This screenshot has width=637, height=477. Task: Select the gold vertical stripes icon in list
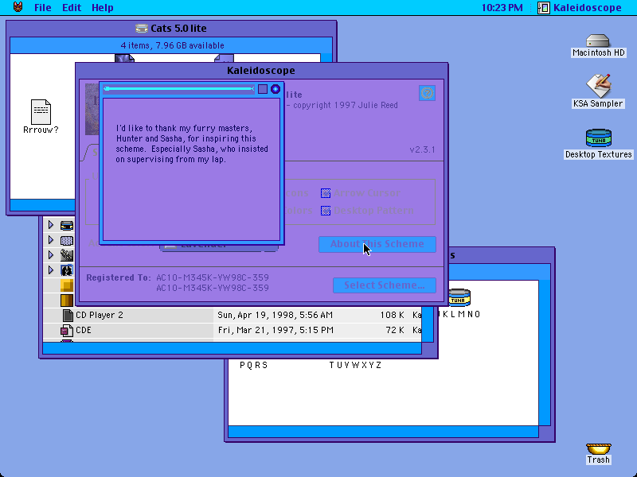coord(67,301)
